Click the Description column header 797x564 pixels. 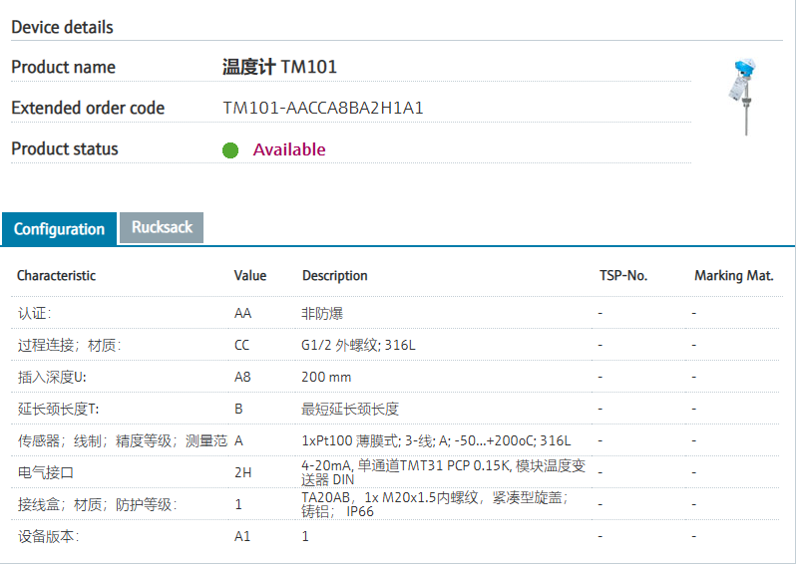click(335, 275)
